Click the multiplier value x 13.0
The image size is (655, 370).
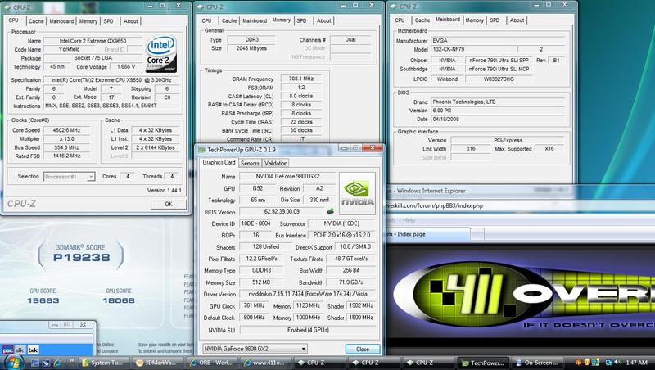[x=67, y=138]
